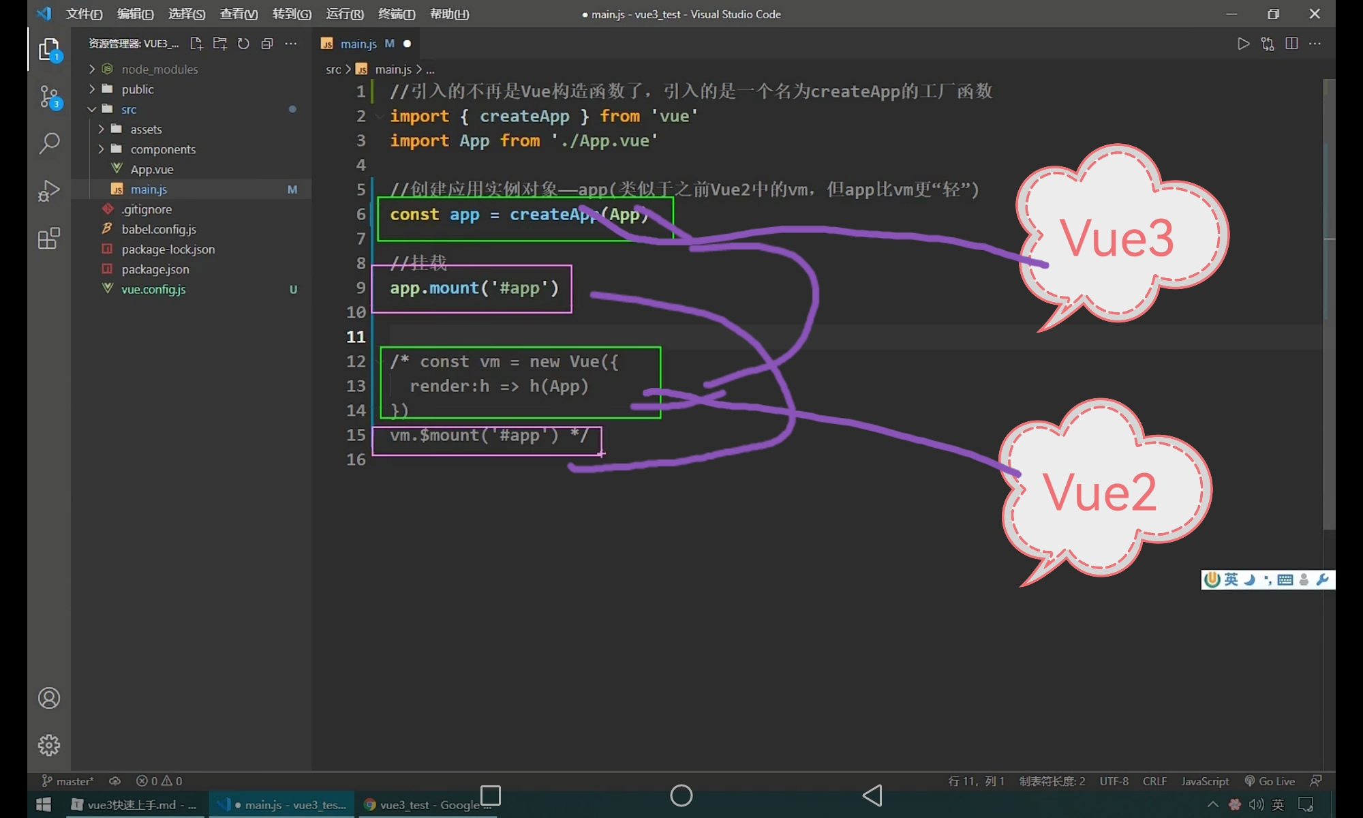Screen dimensions: 1363x818
Task: Collapse the src folder
Action: 129,109
